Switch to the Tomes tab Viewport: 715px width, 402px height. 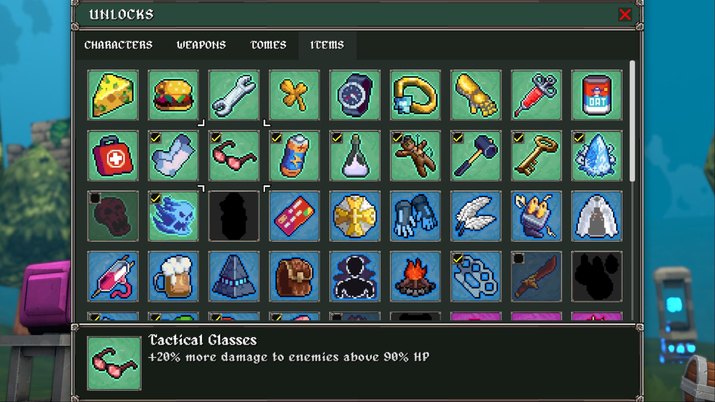[x=268, y=45]
